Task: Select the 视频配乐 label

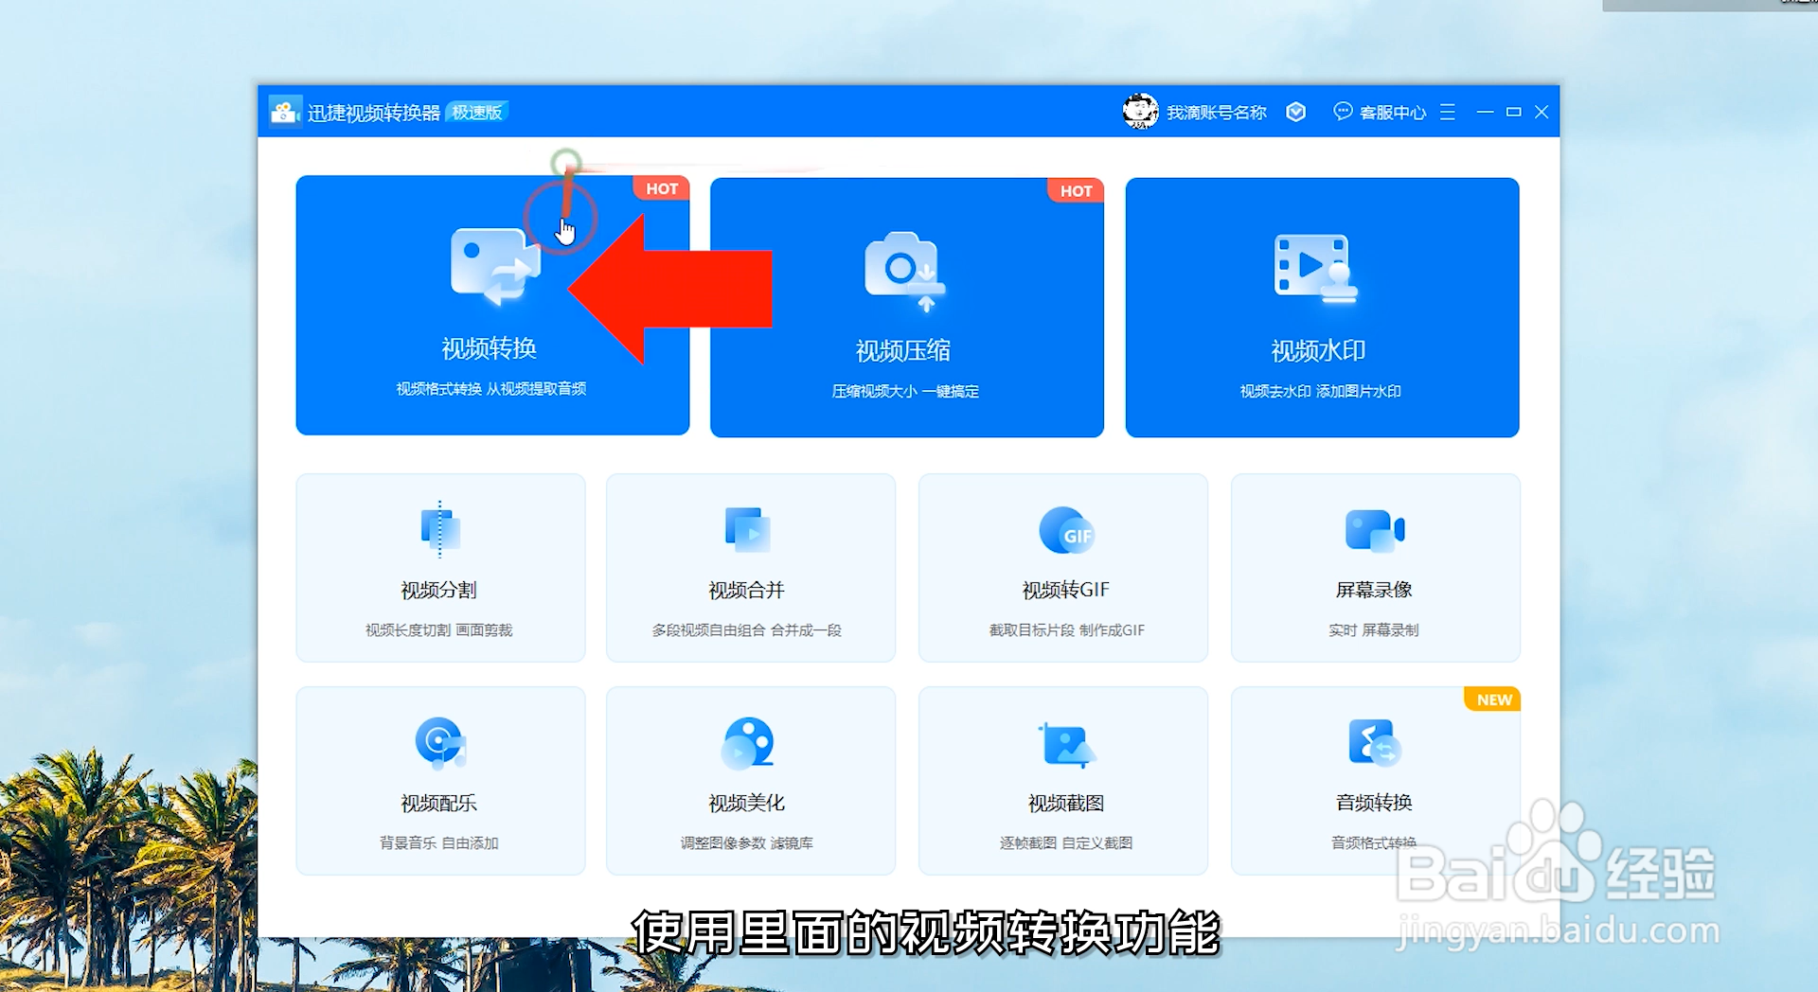Action: click(x=438, y=803)
